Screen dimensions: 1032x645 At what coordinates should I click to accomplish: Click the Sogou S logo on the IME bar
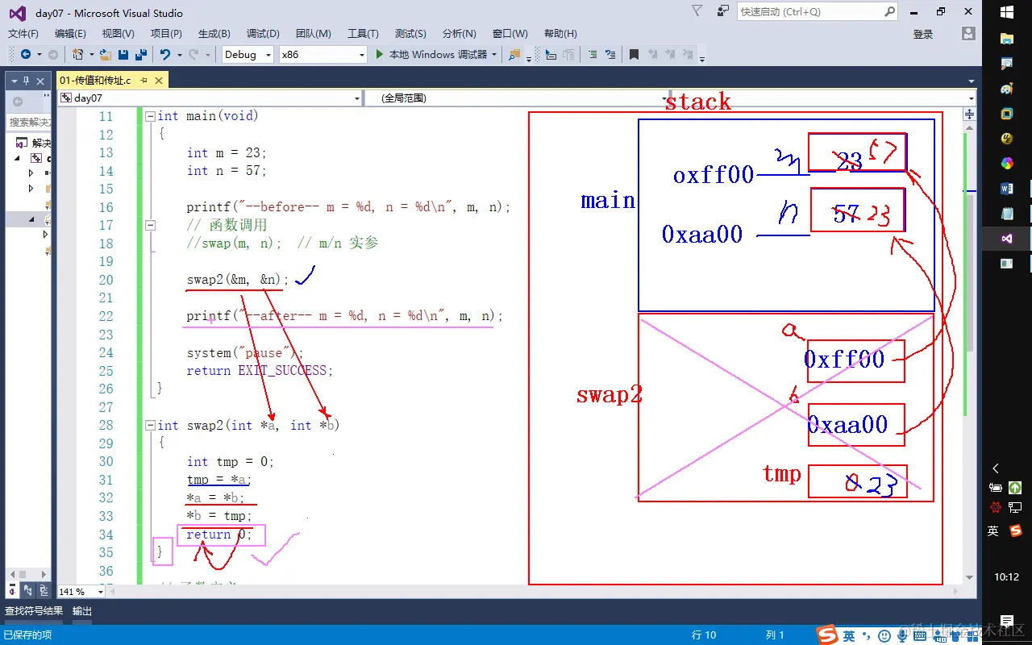[827, 635]
